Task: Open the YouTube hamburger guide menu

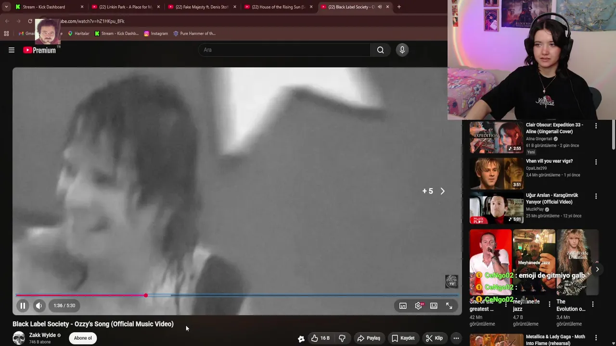Action: click(x=12, y=50)
